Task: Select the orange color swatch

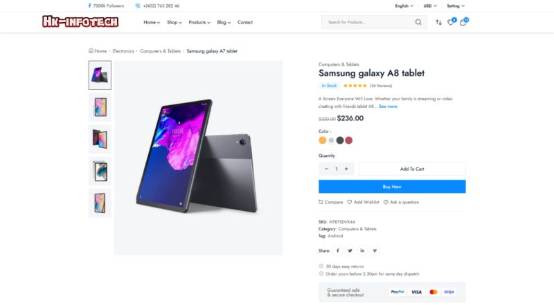Action: (322, 140)
